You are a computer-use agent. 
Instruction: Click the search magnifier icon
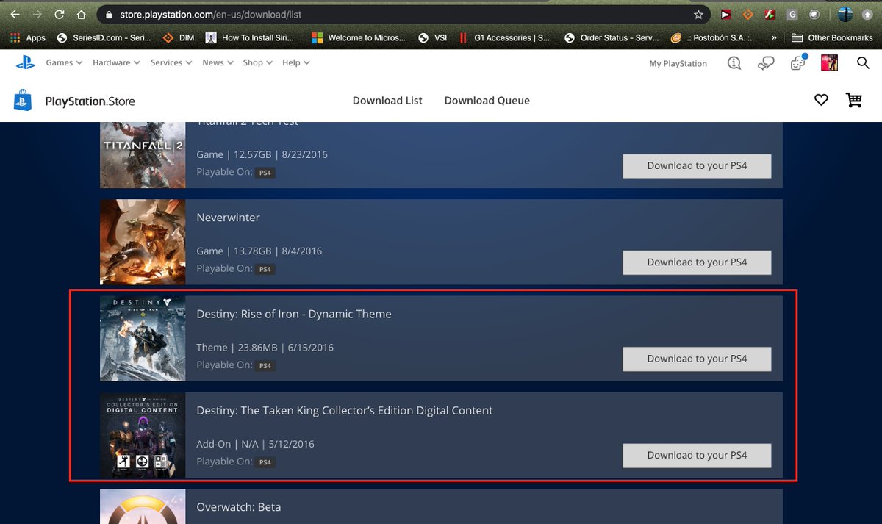(x=863, y=63)
